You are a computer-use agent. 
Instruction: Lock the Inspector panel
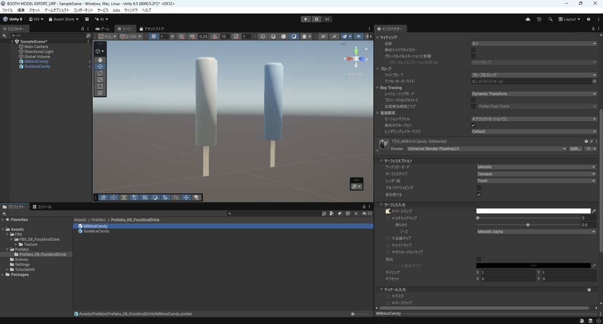pos(593,29)
